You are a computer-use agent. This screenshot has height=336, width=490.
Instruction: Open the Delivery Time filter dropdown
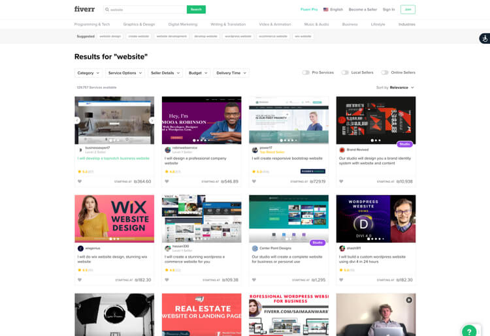tap(231, 73)
